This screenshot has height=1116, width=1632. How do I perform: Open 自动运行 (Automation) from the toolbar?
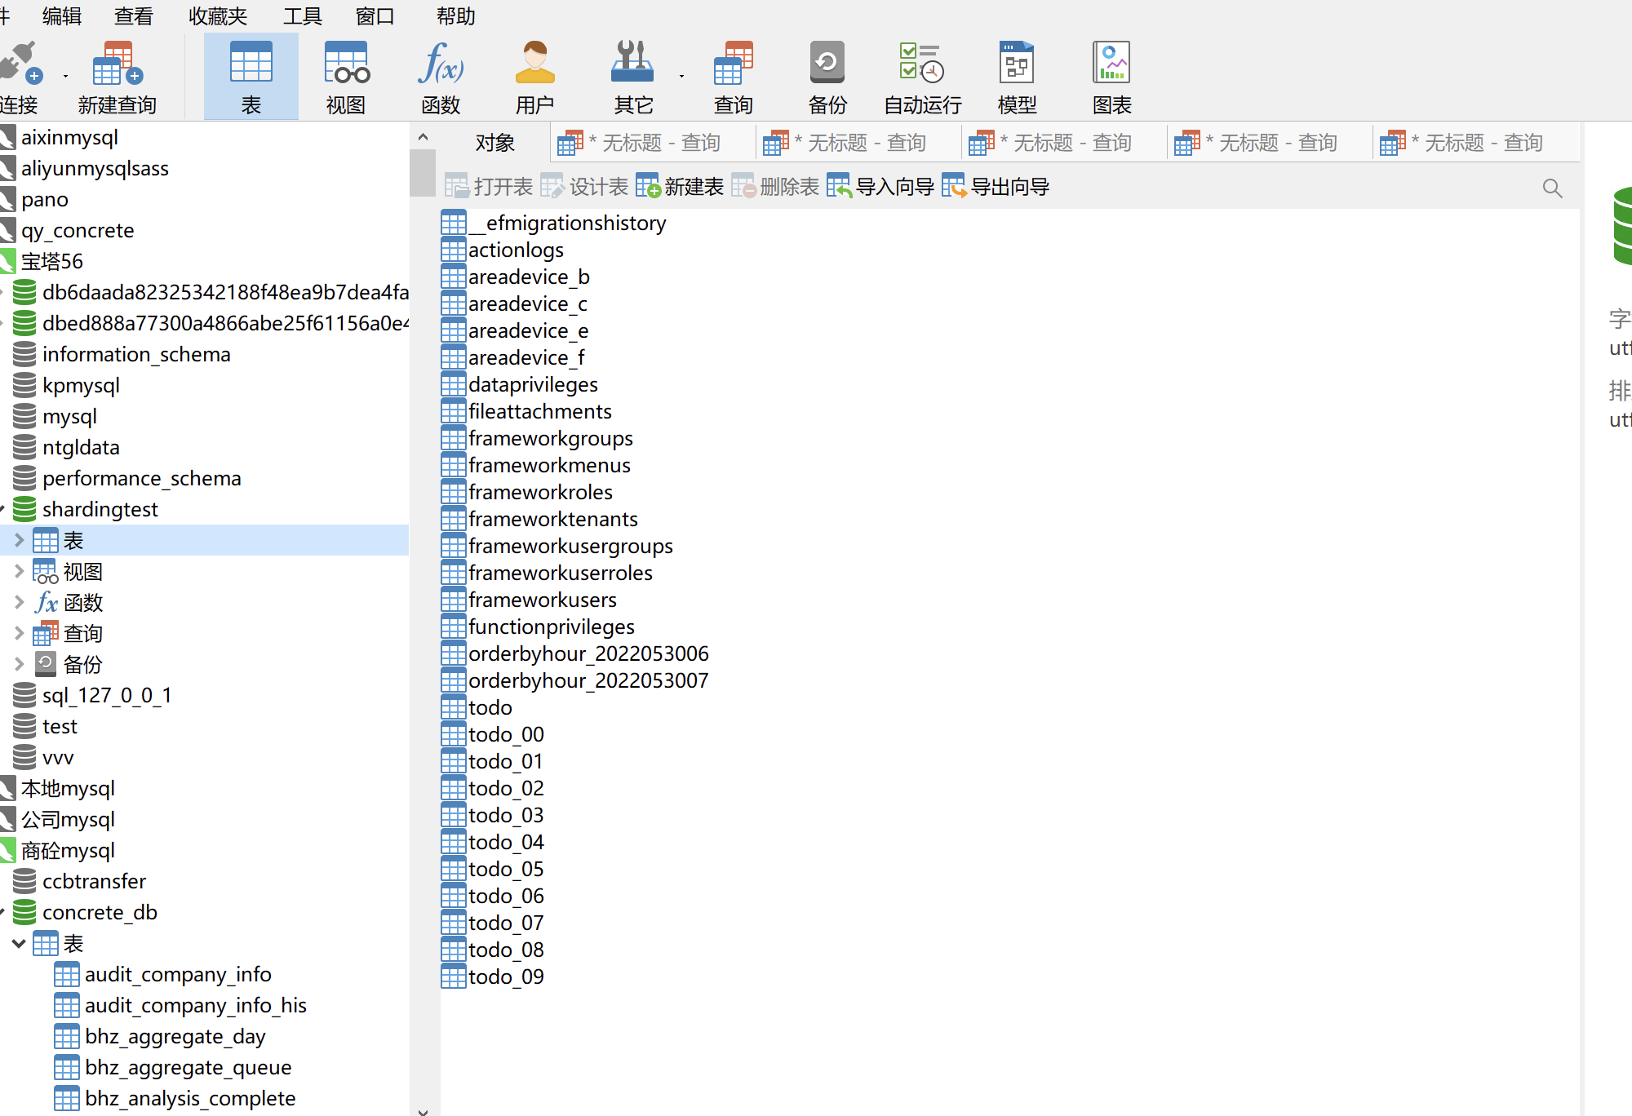coord(920,76)
